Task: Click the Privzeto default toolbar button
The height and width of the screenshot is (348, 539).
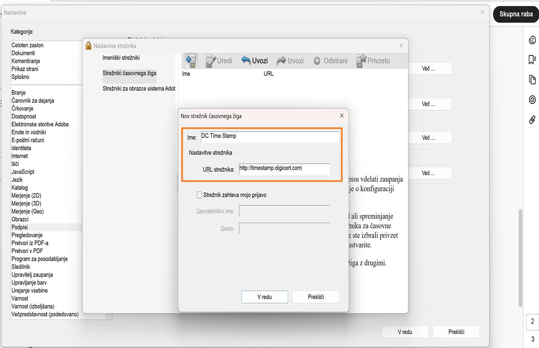Action: point(373,61)
